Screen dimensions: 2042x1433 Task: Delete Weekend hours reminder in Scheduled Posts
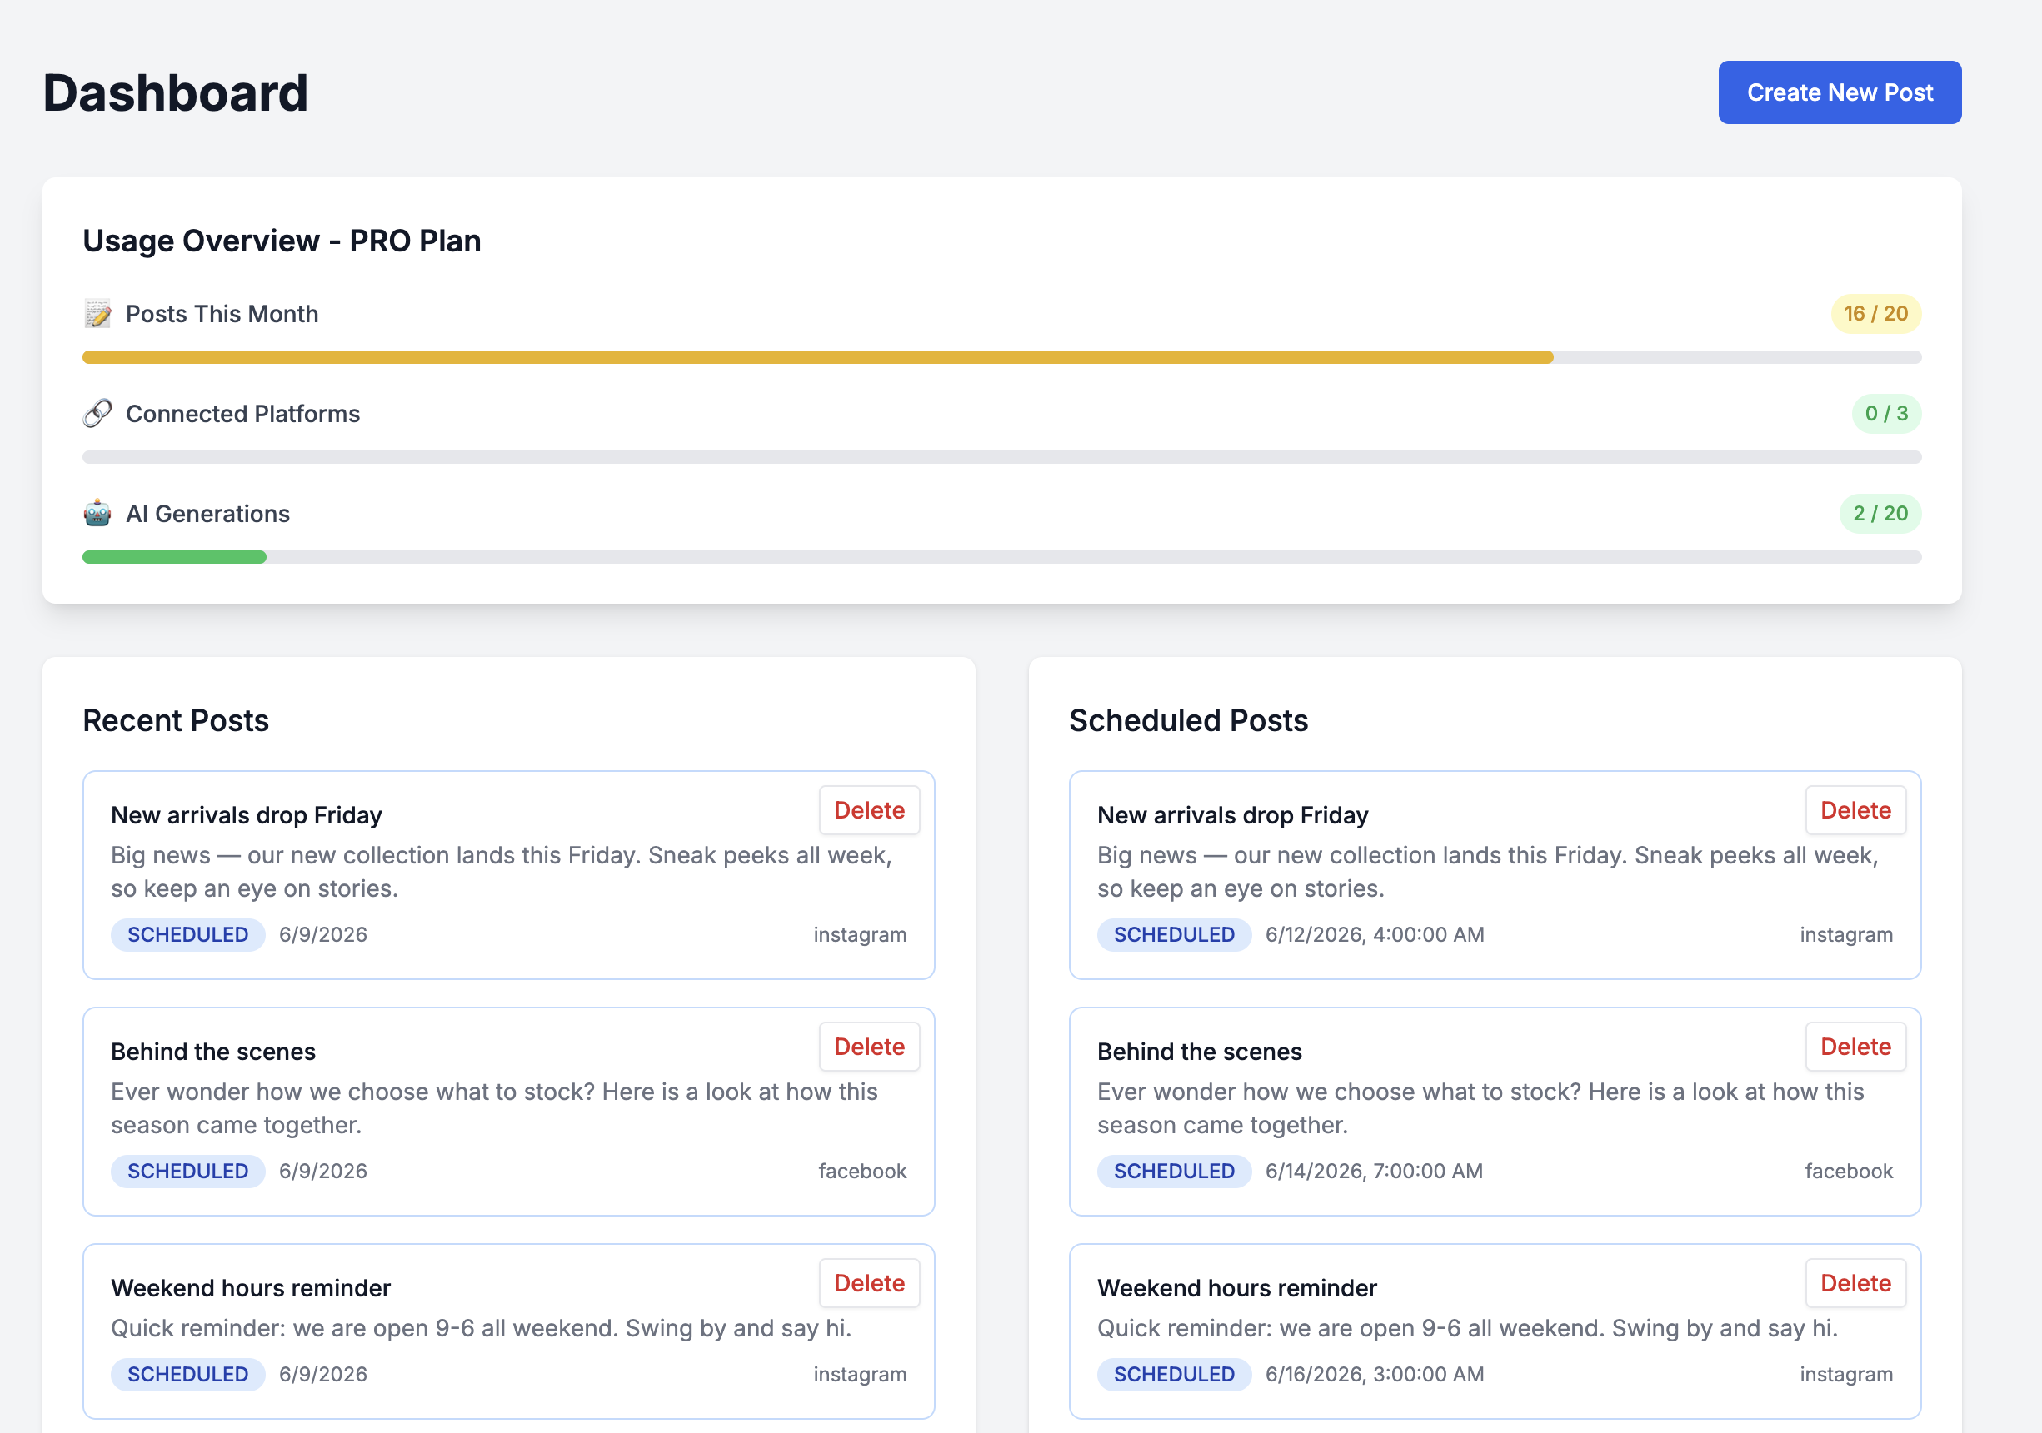1855,1283
